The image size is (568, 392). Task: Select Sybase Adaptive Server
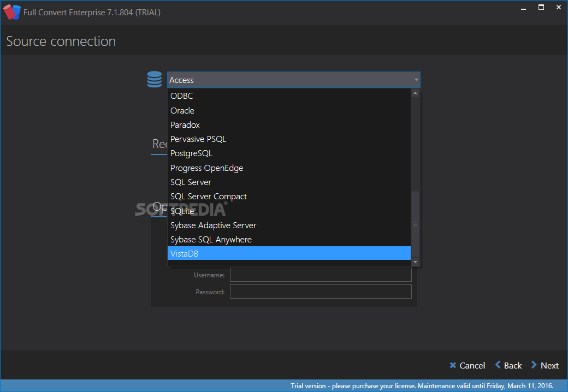289,225
